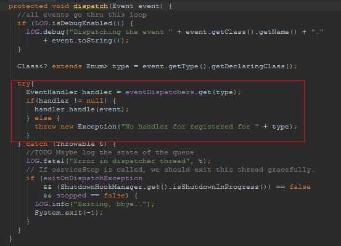This screenshot has height=246, width=341.
Task: Click the 'void' return type keyword
Action: (x=60, y=6)
